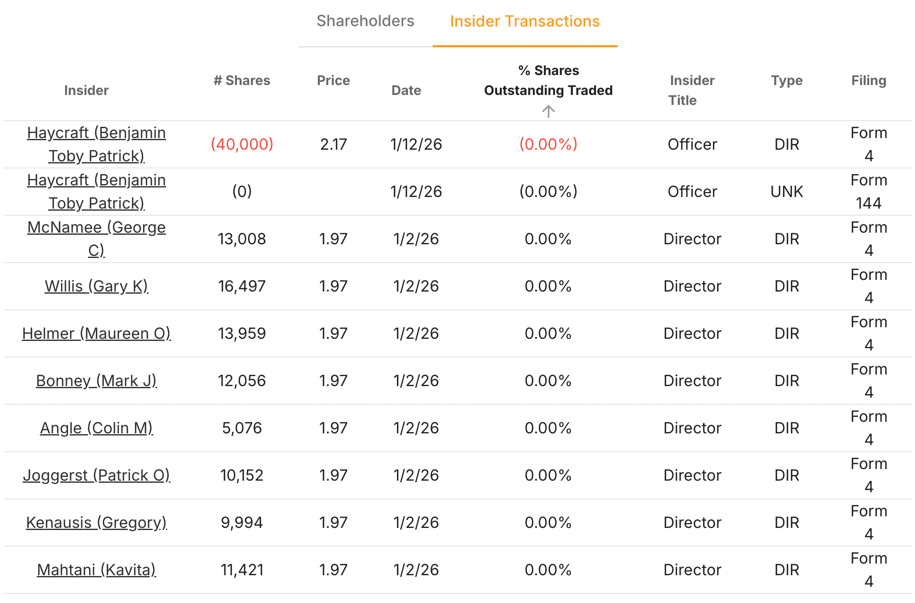
Task: Open McNamee (George C) insider profile
Action: click(96, 238)
